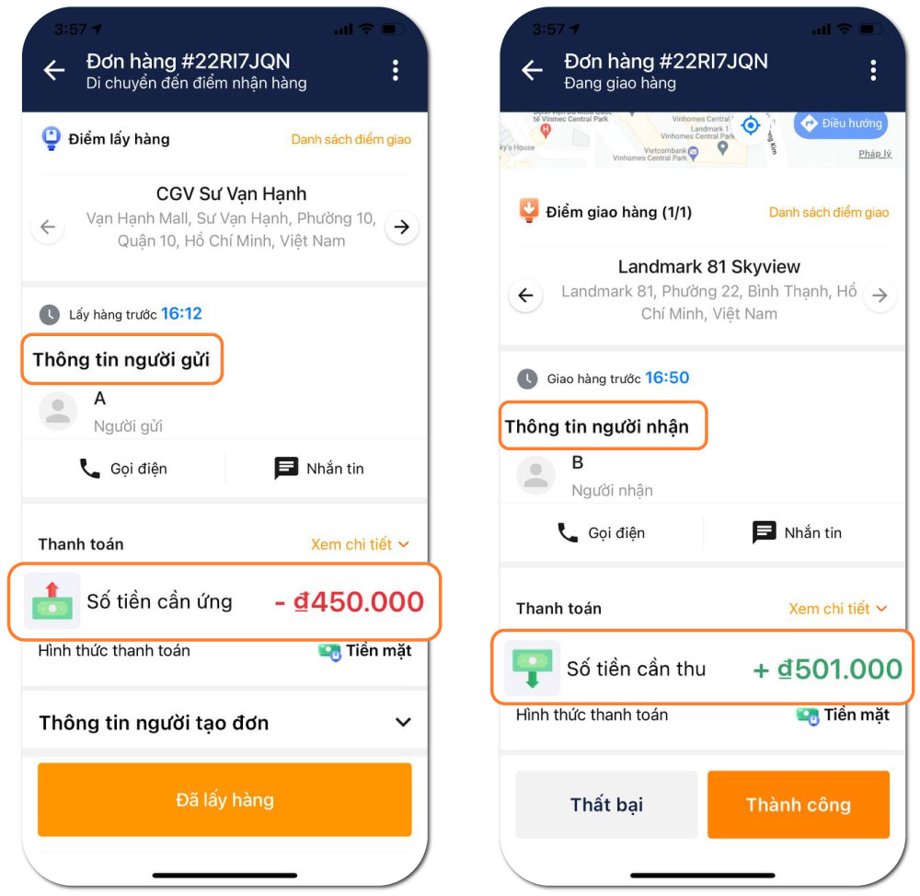Tap Nhắn tin to message sender A

[x=319, y=469]
